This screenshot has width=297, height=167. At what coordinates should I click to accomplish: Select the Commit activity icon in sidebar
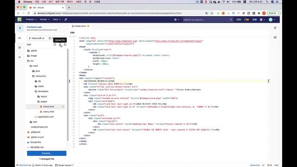(19, 57)
